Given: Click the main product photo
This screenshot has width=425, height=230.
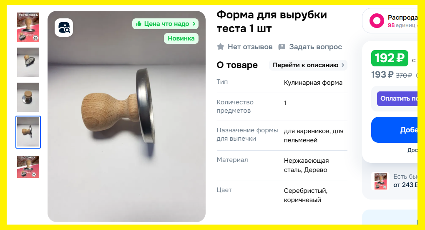Looking at the screenshot, I should (x=126, y=116).
